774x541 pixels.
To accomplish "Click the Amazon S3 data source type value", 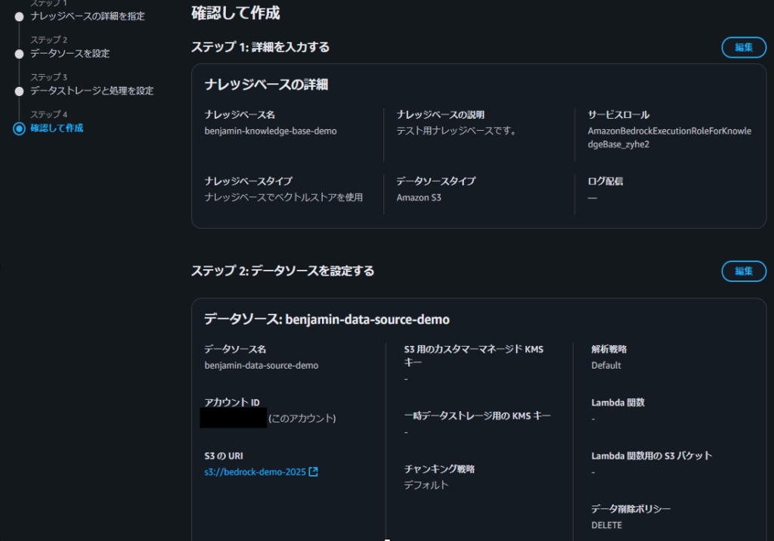I will [418, 198].
